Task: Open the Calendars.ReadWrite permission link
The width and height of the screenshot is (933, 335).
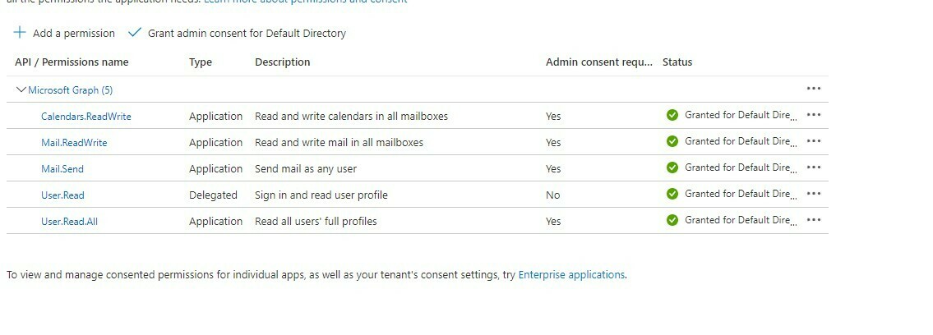Action: (x=86, y=117)
